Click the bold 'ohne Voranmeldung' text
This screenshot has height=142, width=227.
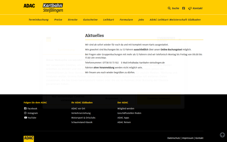104,68
